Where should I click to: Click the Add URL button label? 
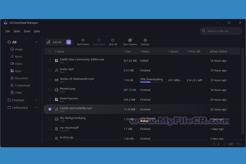coord(57,42)
